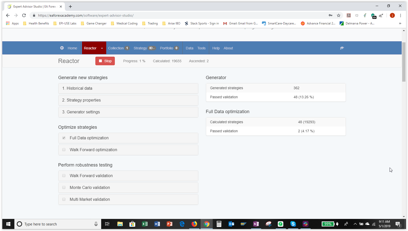Viewport: 408px width, 231px height.
Task: Open OneNote from the taskbar
Action: 256,224
